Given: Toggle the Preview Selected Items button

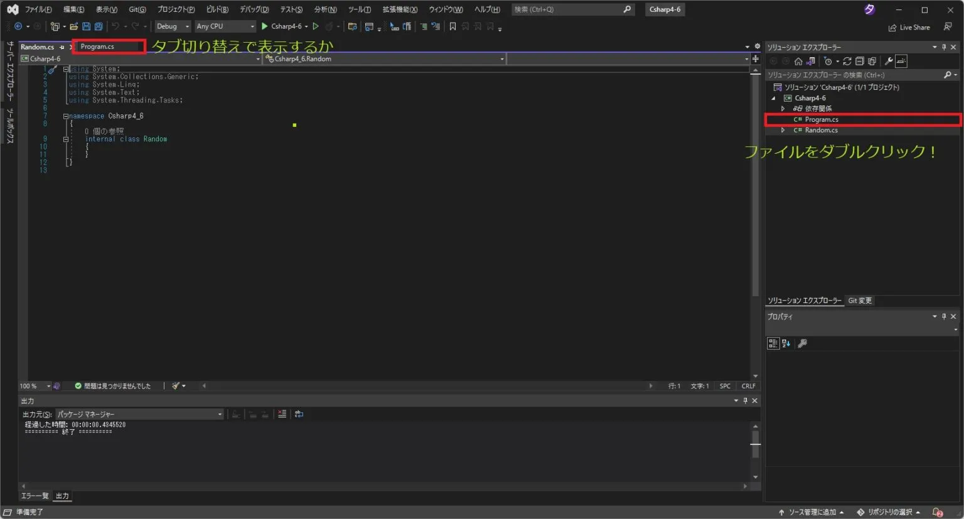Looking at the screenshot, I should (x=901, y=62).
